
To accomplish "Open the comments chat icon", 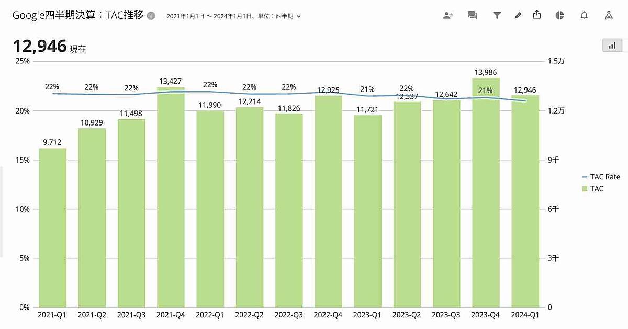I will point(472,15).
